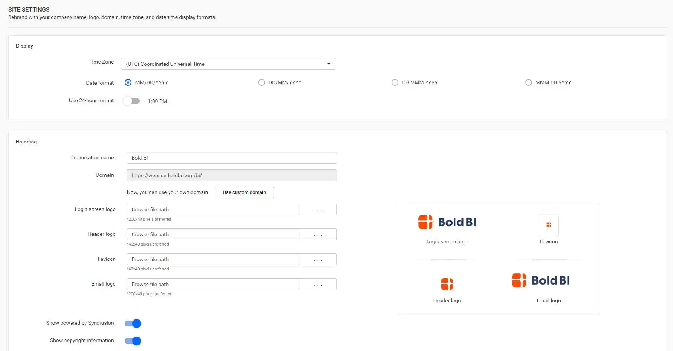The image size is (673, 351).
Task: Open file browser for Login screen logo
Action: (317, 209)
